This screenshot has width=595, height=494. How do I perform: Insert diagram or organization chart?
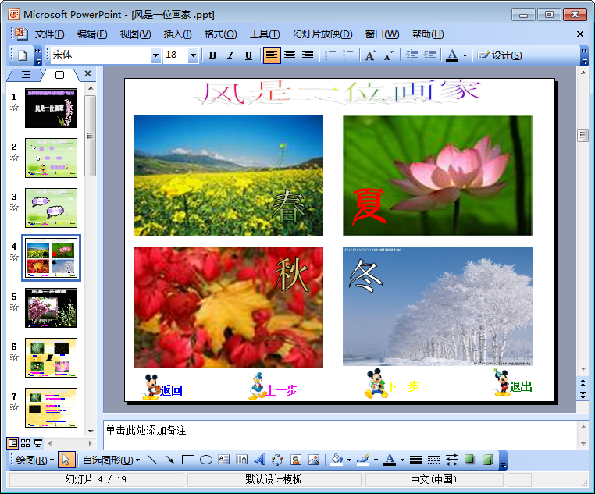(277, 460)
